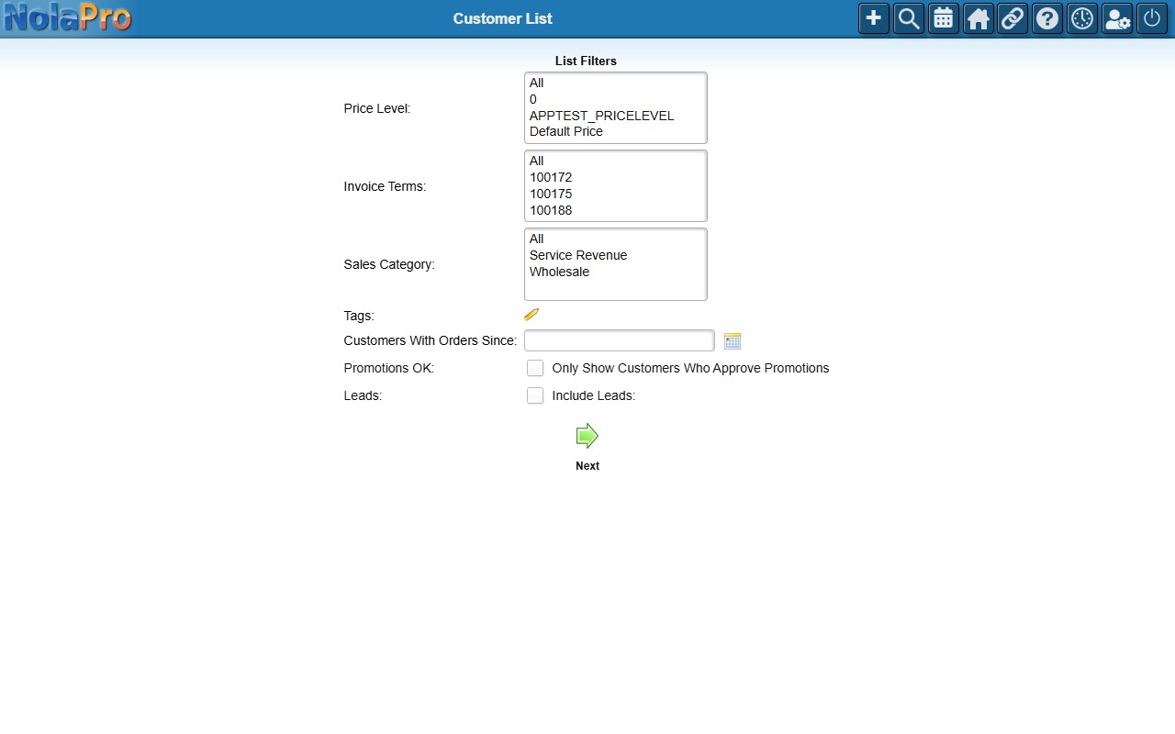
Task: Click the Customers With Orders Since field
Action: point(619,340)
